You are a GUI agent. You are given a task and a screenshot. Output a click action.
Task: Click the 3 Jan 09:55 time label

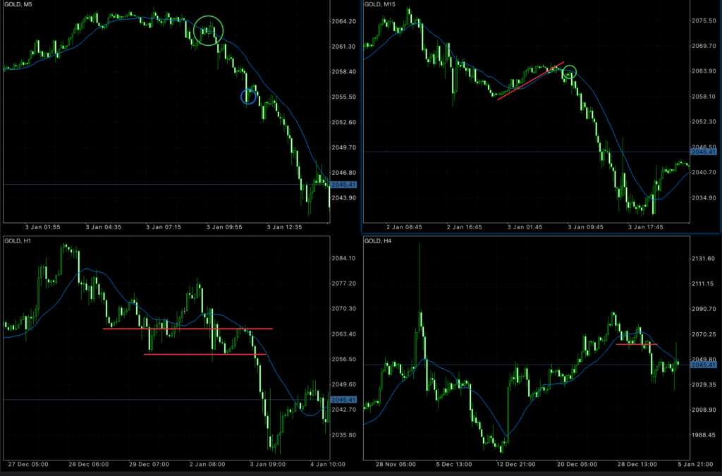(x=224, y=227)
